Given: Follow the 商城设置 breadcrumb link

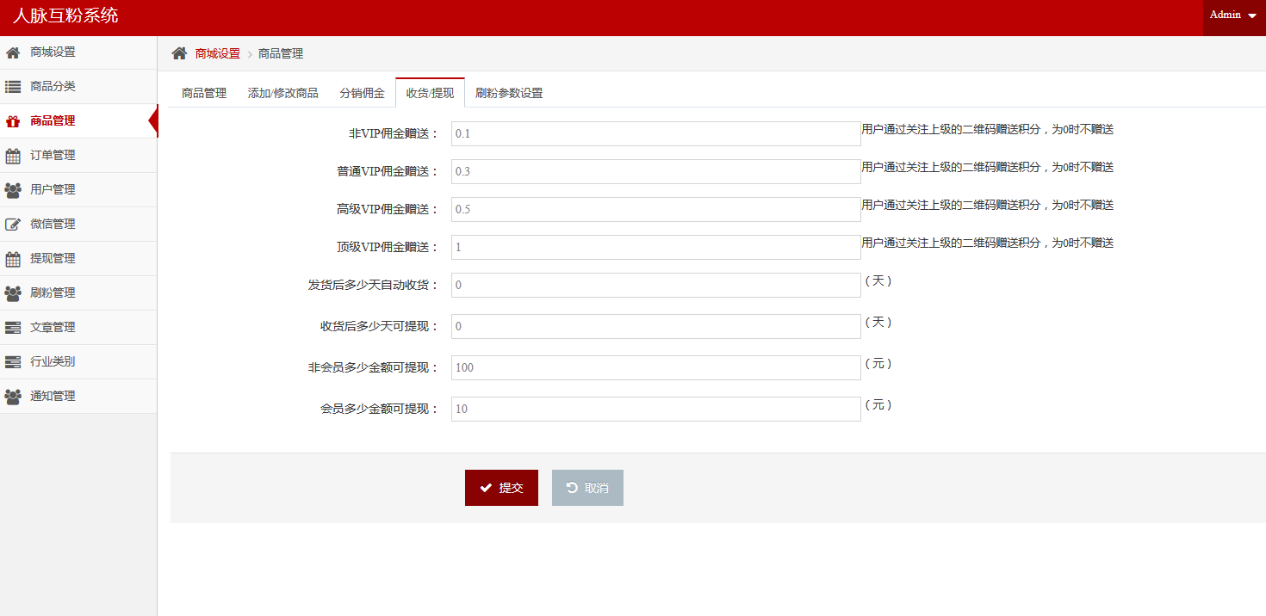Looking at the screenshot, I should (x=217, y=53).
